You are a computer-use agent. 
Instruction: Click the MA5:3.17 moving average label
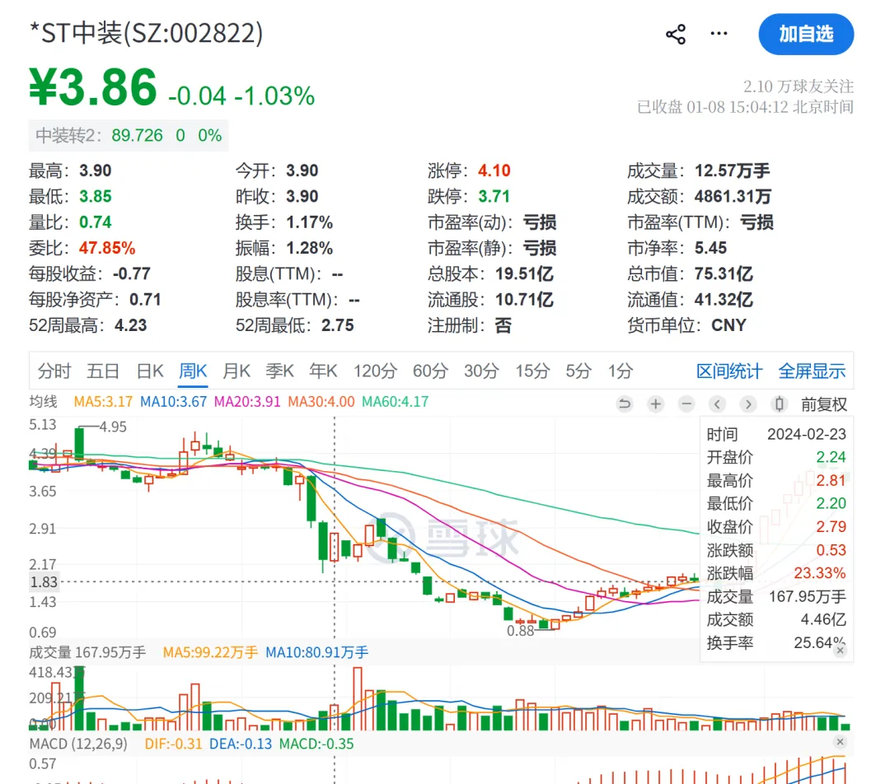coord(103,402)
